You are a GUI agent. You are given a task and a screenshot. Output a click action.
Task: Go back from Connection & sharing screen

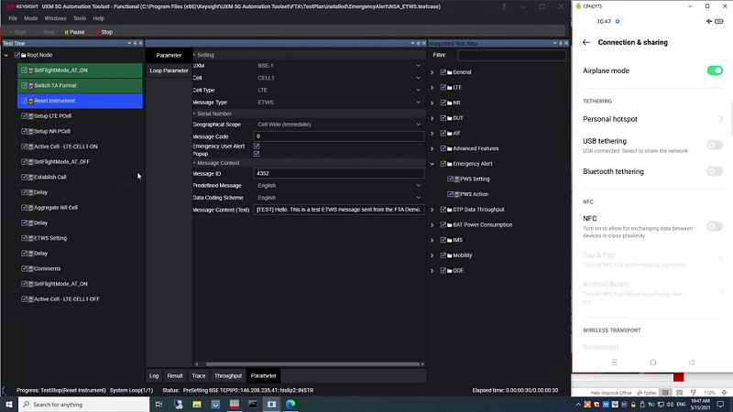coord(586,42)
